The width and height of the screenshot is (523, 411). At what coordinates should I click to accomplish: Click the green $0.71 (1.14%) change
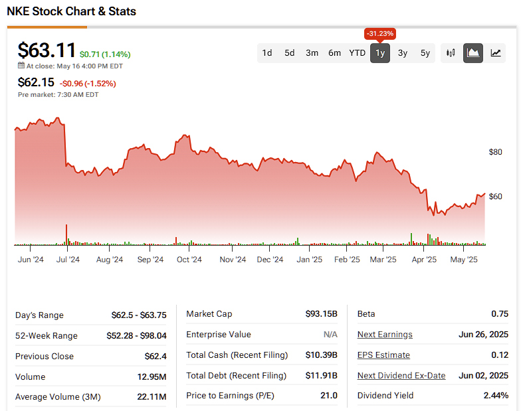(x=105, y=54)
